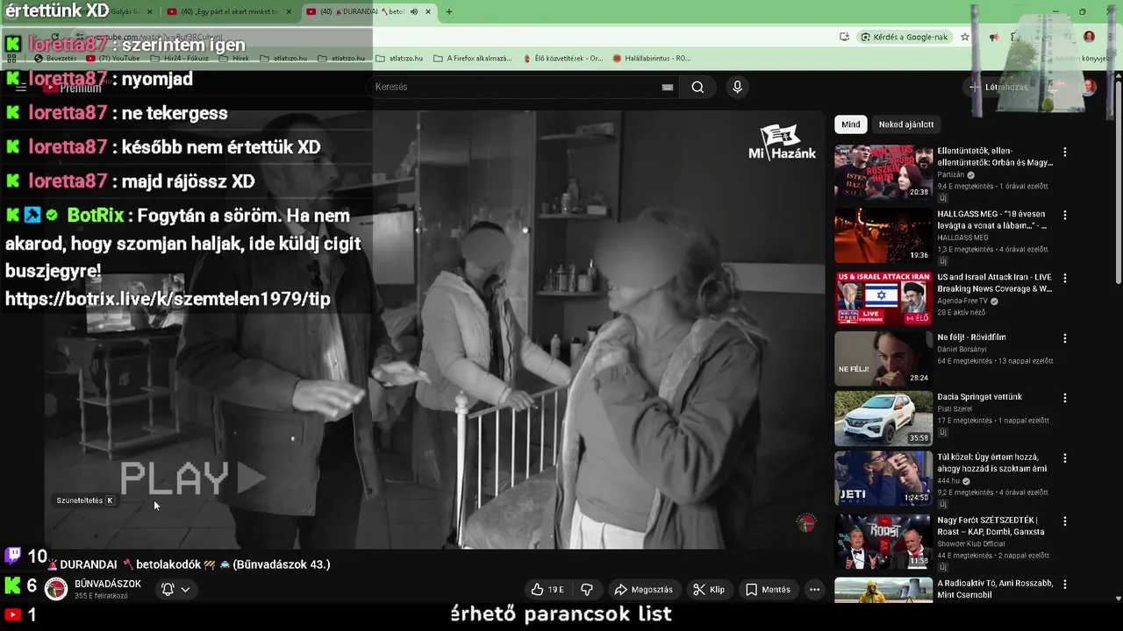Image resolution: width=1123 pixels, height=631 pixels.
Task: Click the Mi Hazánk logo in the video
Action: [x=782, y=142]
